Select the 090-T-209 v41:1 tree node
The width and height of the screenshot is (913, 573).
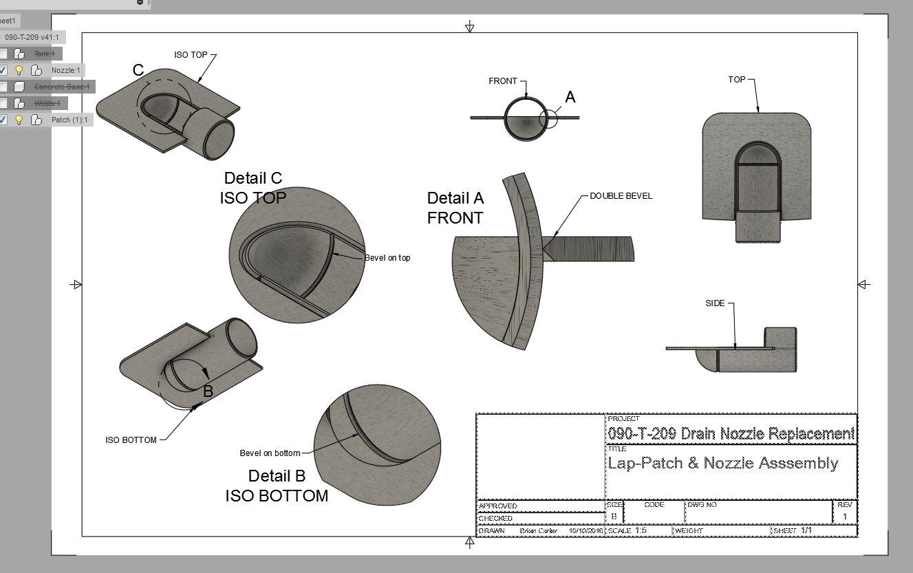point(32,37)
